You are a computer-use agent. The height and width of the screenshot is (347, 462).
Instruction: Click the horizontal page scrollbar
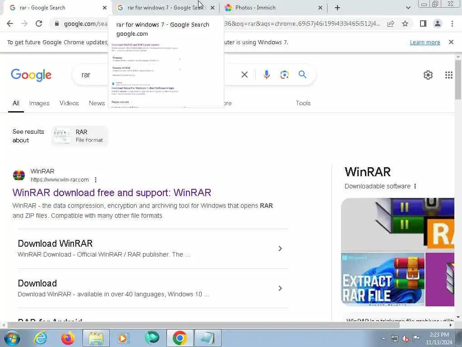(203, 325)
